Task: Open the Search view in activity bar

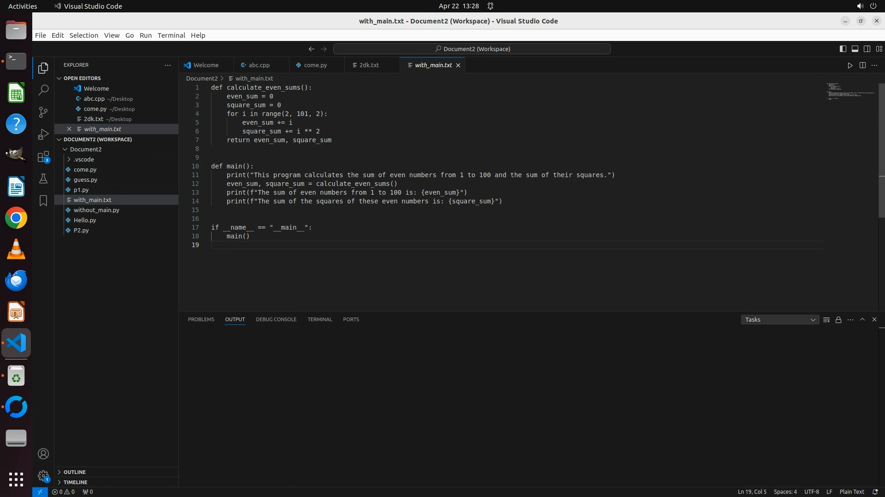Action: (43, 90)
